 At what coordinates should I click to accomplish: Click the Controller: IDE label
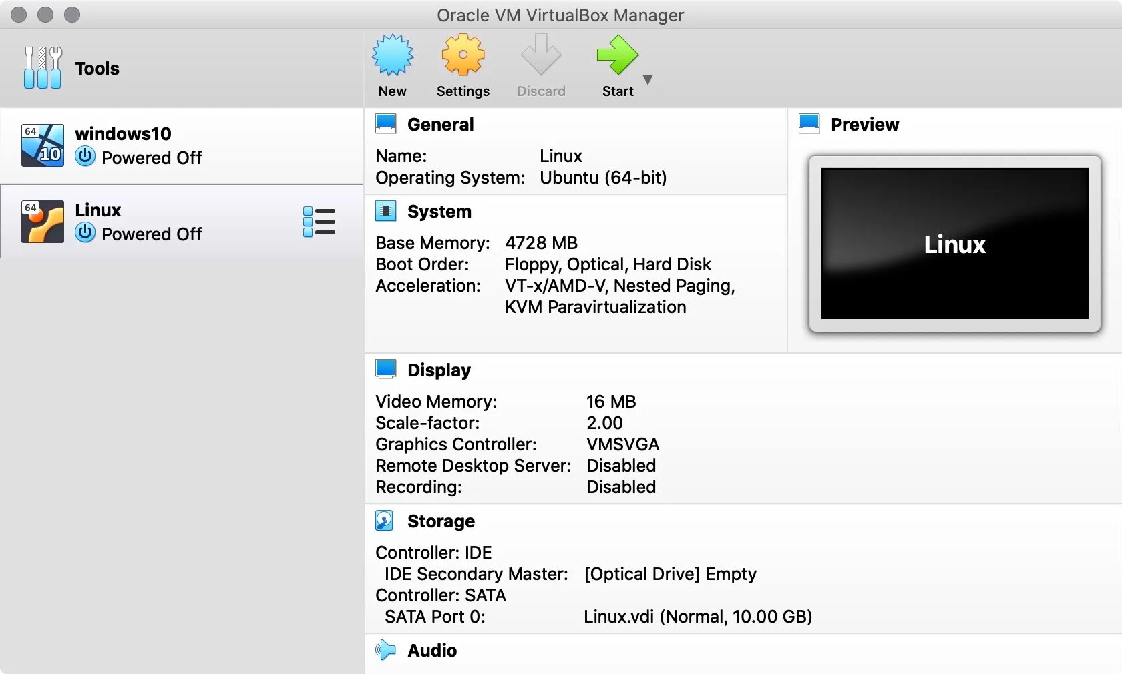point(433,553)
